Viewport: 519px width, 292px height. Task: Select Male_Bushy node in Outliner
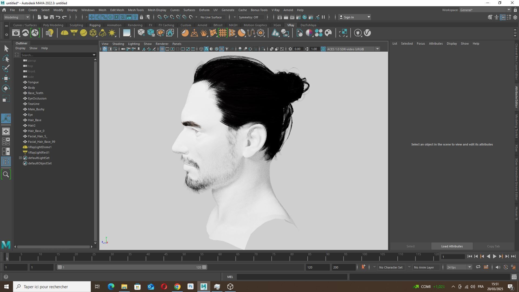click(36, 109)
